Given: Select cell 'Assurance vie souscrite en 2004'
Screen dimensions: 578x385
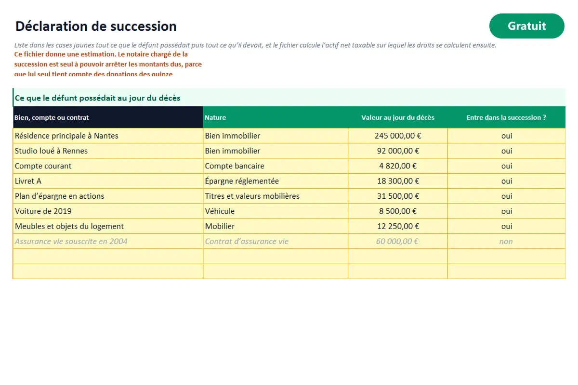Looking at the screenshot, I should [108, 241].
